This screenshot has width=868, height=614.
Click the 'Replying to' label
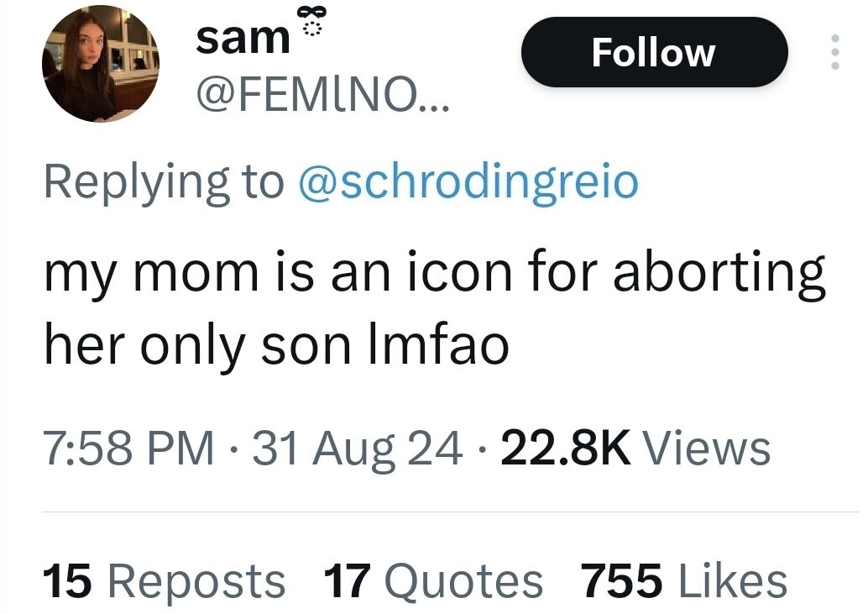click(164, 182)
